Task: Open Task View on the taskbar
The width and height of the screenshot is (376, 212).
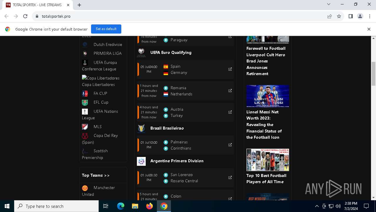Action: coord(106,206)
